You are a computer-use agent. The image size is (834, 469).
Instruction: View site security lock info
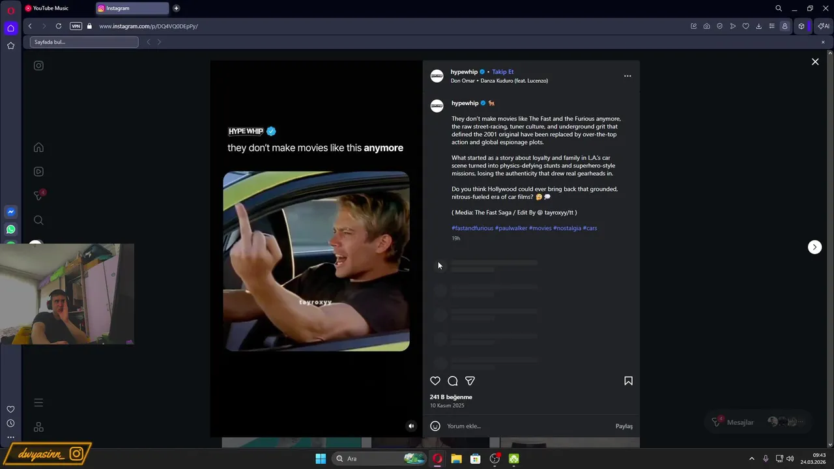[89, 26]
